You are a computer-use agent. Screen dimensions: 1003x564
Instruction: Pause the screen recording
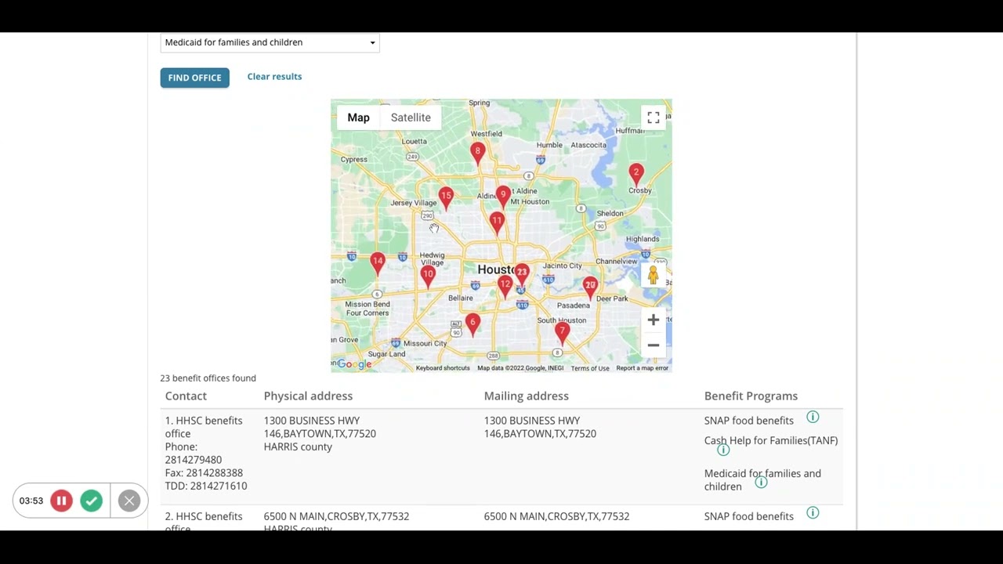coord(61,501)
